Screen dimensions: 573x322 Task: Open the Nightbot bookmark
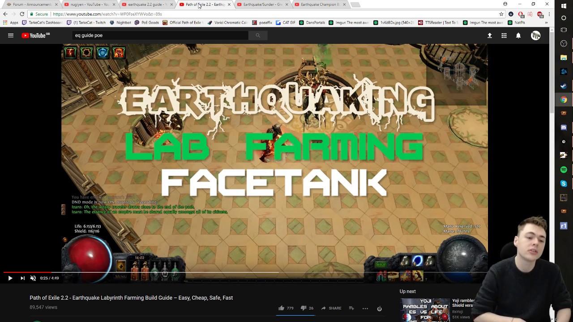point(120,22)
